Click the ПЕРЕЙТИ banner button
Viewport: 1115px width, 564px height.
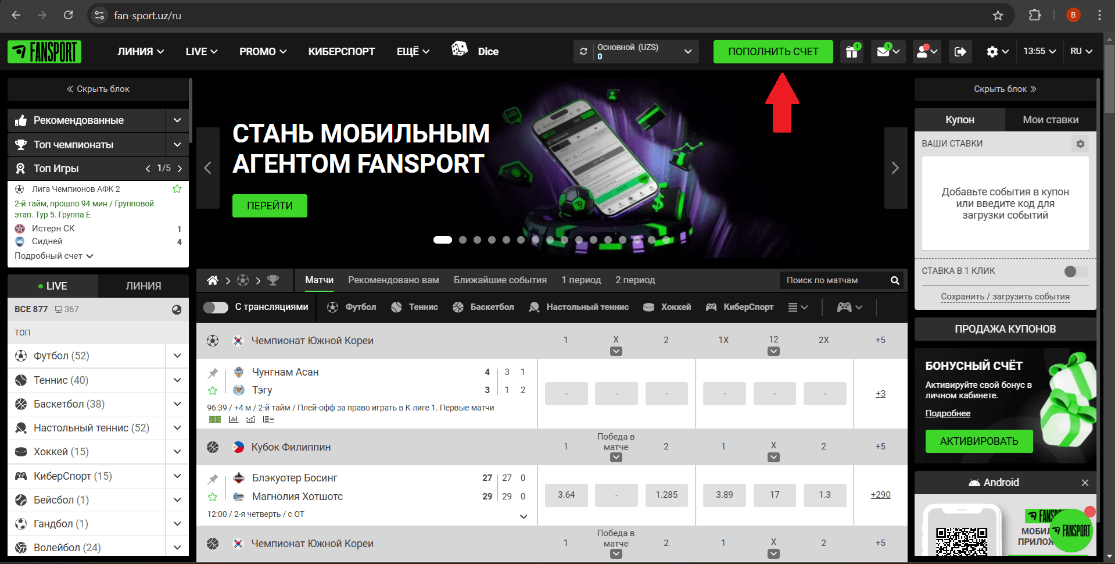coord(270,206)
